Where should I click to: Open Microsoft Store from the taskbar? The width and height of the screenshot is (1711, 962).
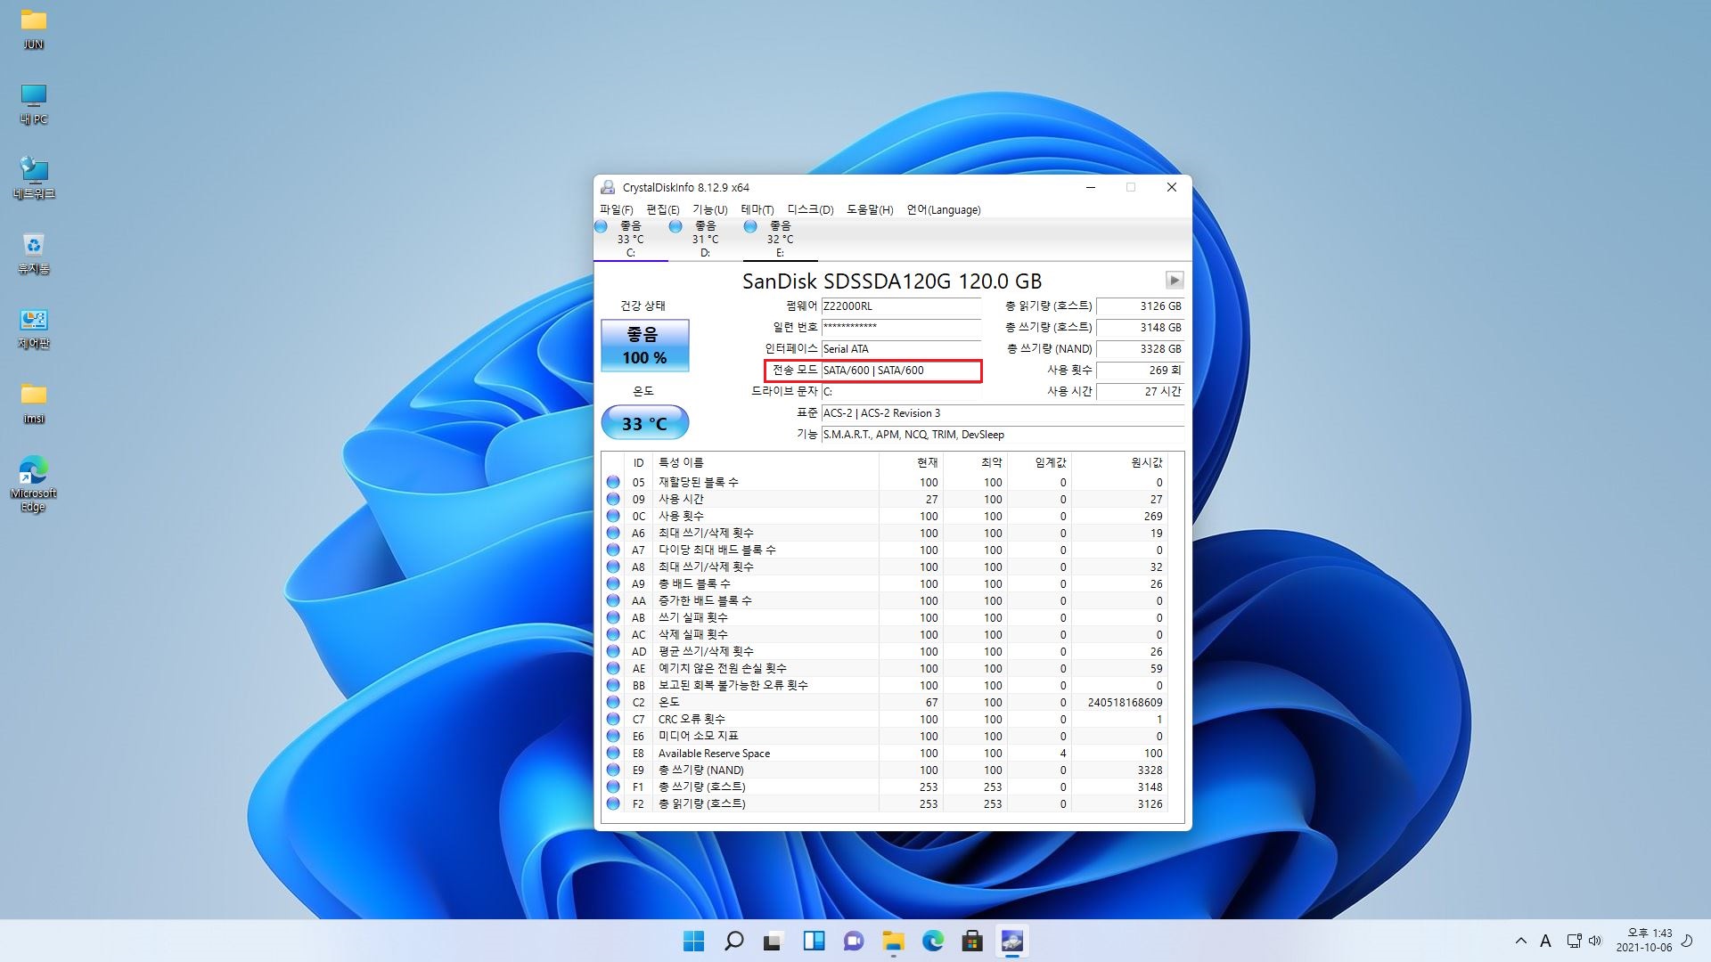(972, 941)
